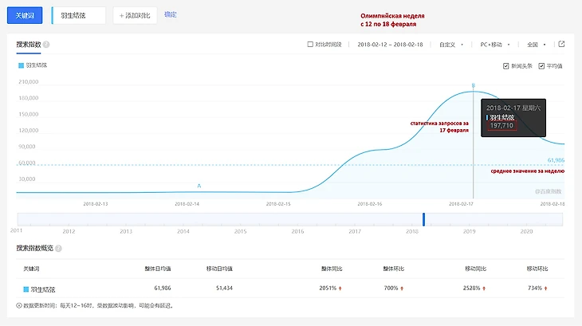Click the 添加对比 button

point(135,15)
